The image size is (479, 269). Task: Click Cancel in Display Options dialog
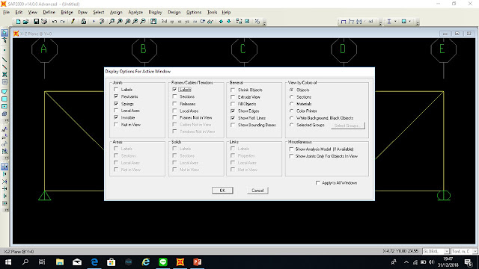click(257, 191)
